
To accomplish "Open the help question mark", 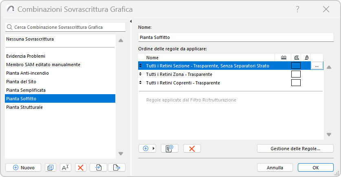I will pos(298,9).
